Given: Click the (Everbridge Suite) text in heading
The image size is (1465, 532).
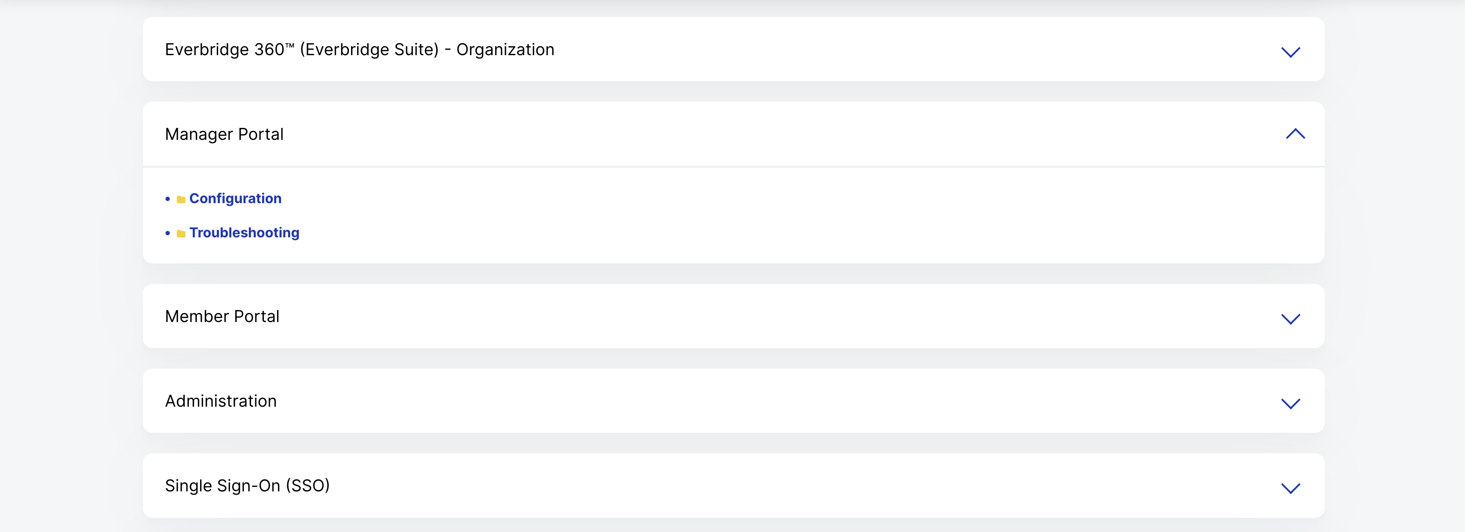Looking at the screenshot, I should (369, 50).
